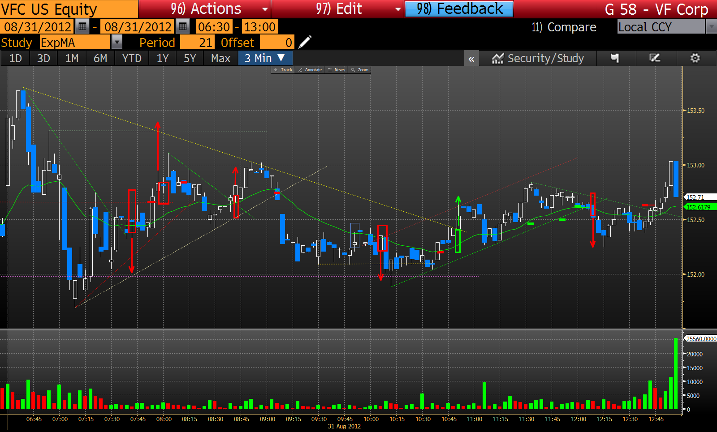Click the 25560.0000 volume value label
717x432 pixels.
tap(700, 339)
